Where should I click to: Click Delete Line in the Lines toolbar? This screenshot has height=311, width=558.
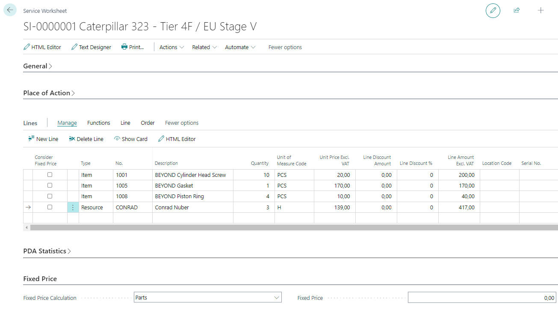(x=86, y=139)
